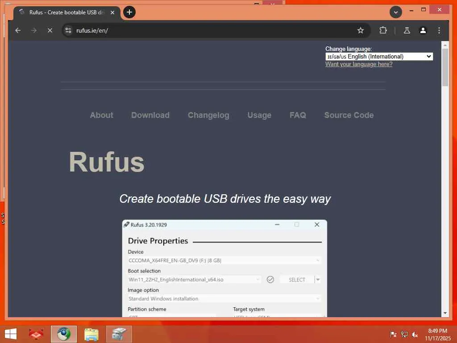Screen dimensions: 457x343
Task: Click 'Create bootable USB drives the easy way' tagline
Action: pyautogui.click(x=225, y=199)
